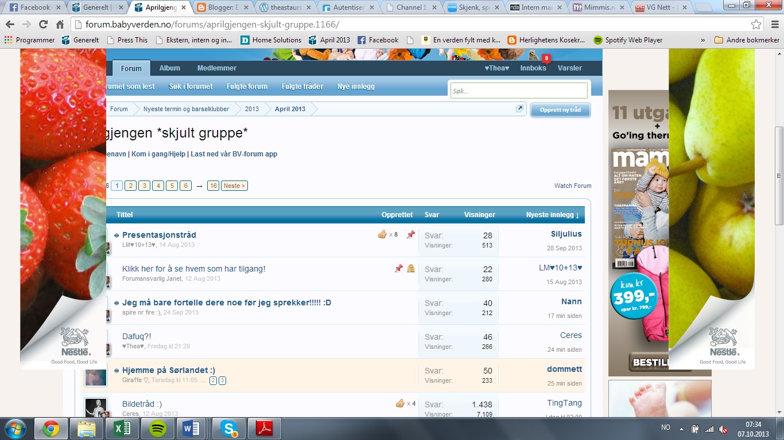Screen dimensions: 784x440
Task: Click the Opprett ny tråd button
Action: click(x=560, y=110)
